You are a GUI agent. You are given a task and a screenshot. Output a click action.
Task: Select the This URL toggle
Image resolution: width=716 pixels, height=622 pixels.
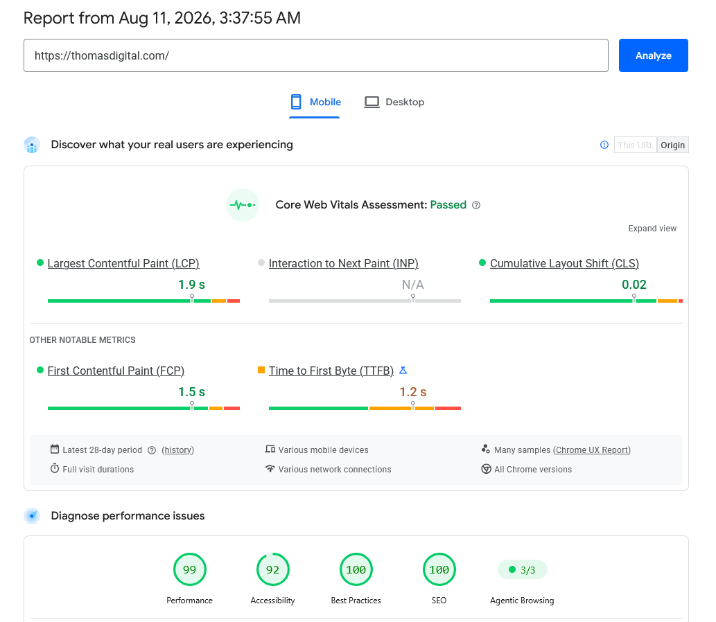coord(635,145)
